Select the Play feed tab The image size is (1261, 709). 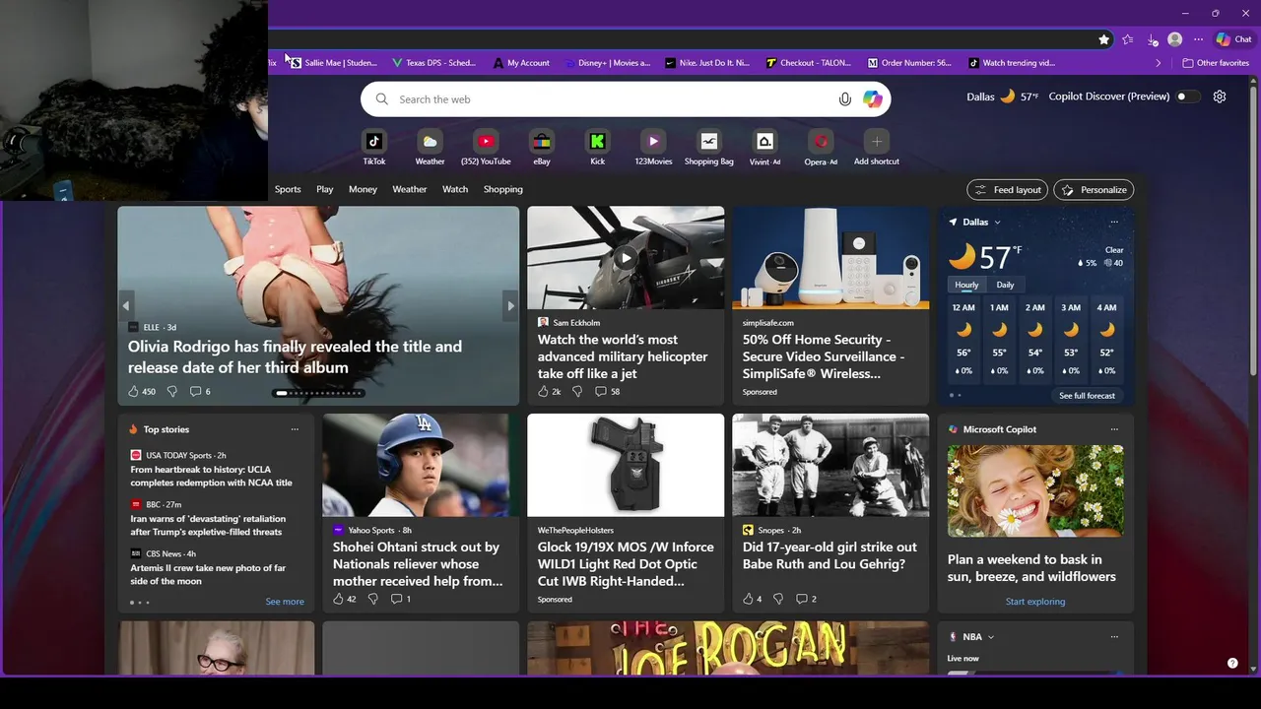325,189
